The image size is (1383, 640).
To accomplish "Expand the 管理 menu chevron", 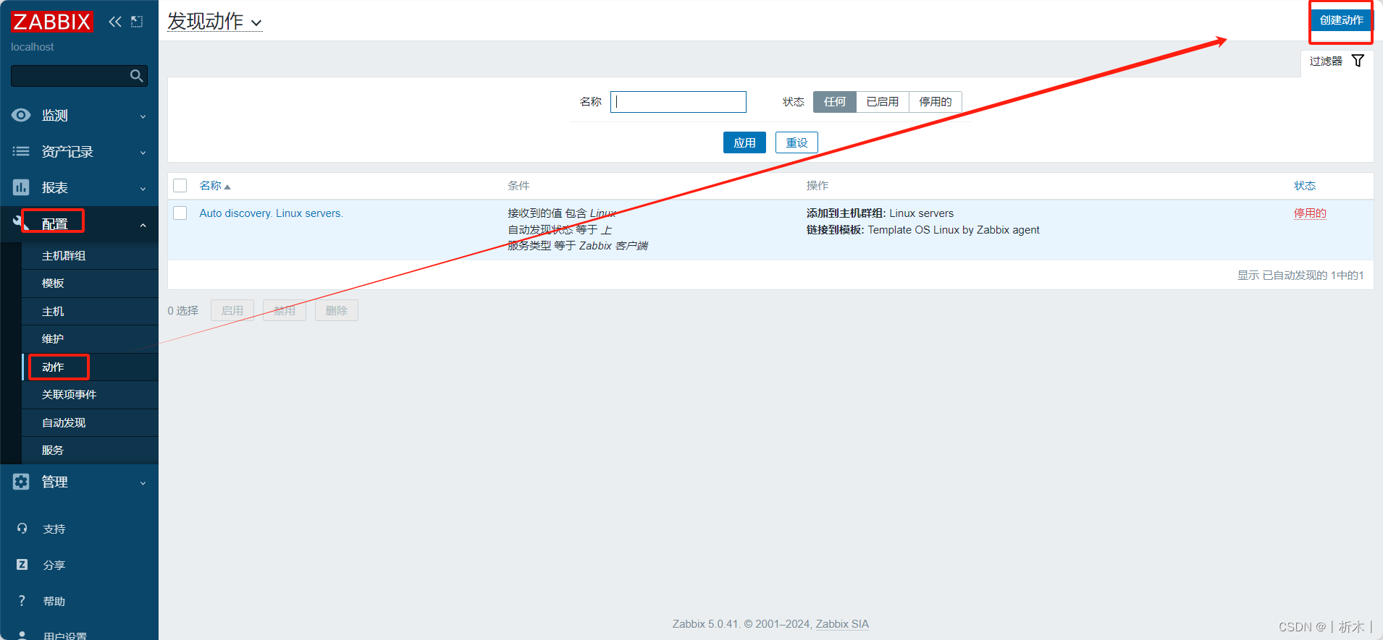I will [x=143, y=483].
